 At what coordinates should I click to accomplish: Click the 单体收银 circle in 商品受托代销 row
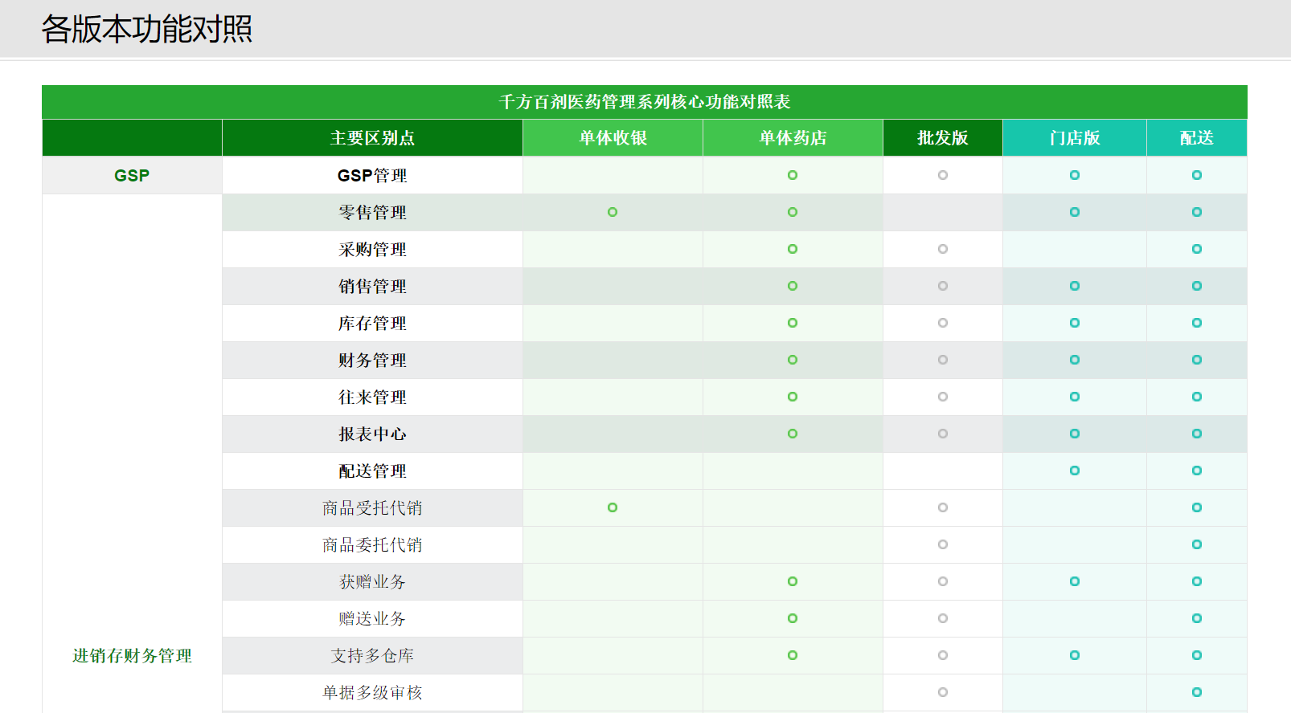[613, 507]
